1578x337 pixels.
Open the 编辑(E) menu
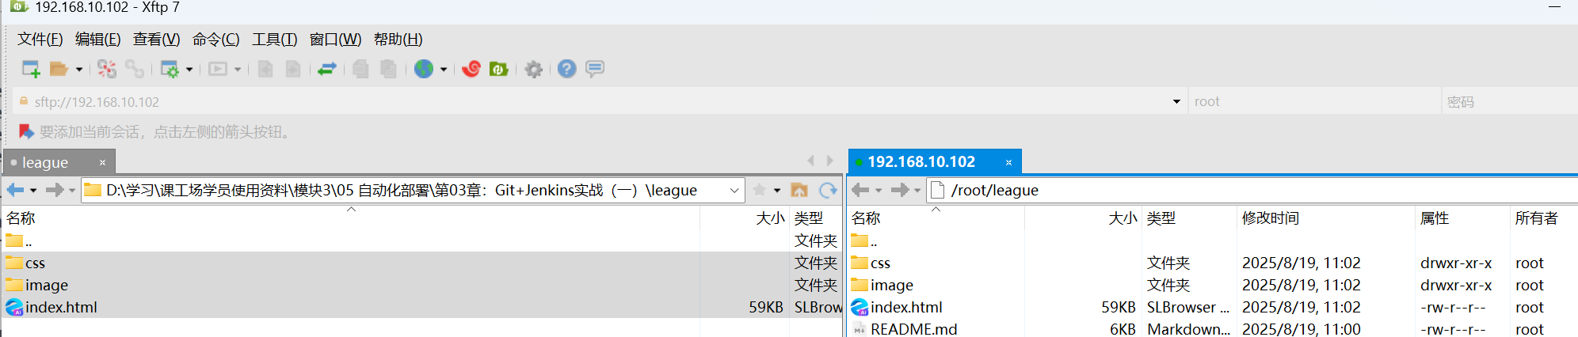coord(98,39)
